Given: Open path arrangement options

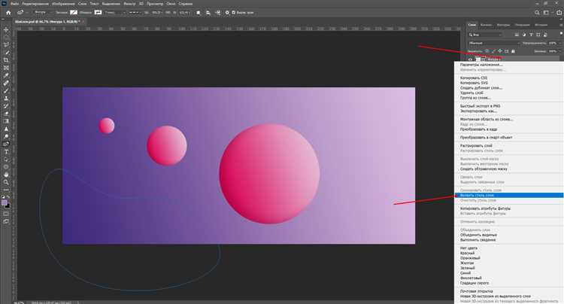Looking at the screenshot, I should point(217,13).
